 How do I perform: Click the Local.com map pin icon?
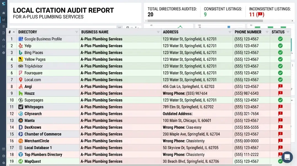click(x=21, y=80)
